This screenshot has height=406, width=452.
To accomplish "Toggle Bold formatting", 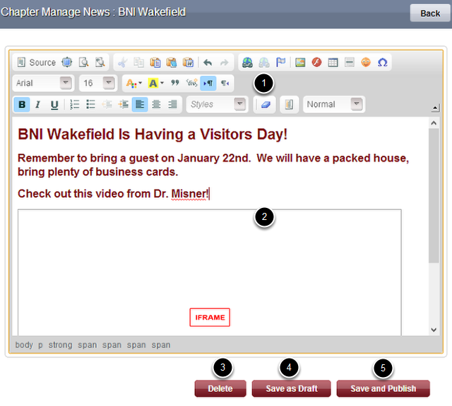I will tap(22, 105).
